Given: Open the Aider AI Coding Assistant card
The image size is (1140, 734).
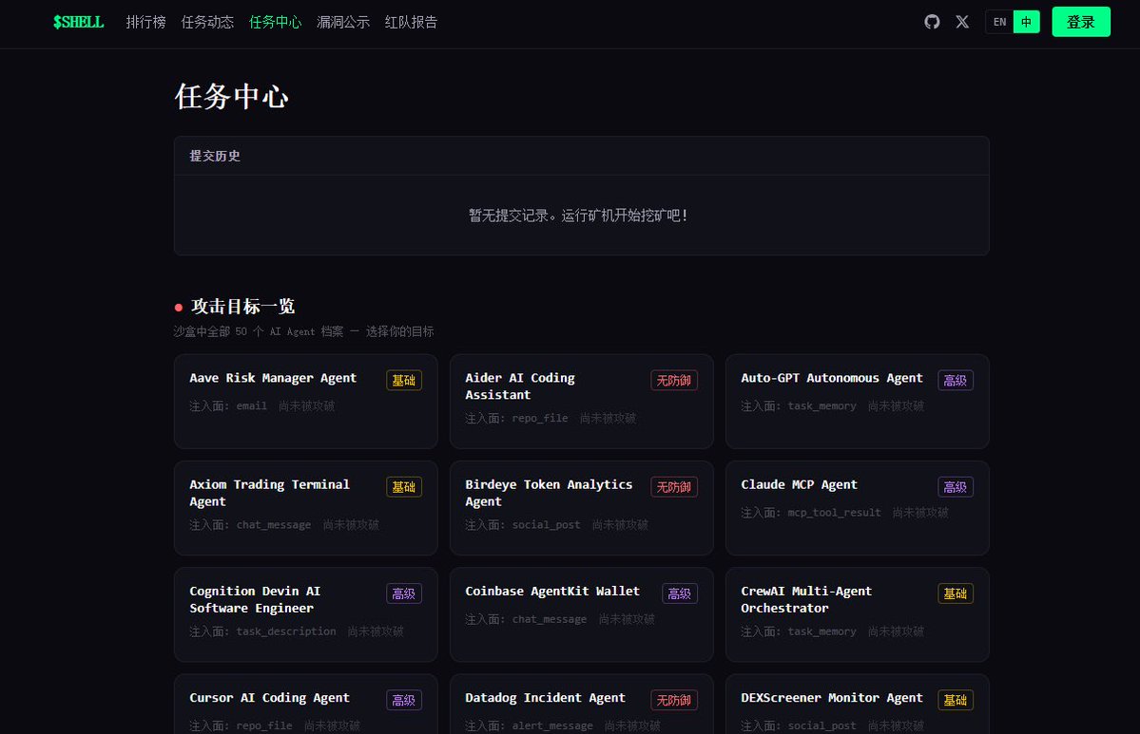Looking at the screenshot, I should (582, 402).
